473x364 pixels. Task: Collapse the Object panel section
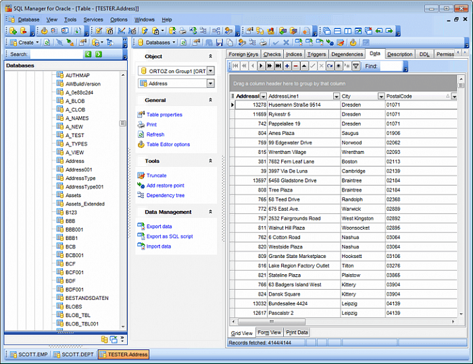tap(211, 56)
